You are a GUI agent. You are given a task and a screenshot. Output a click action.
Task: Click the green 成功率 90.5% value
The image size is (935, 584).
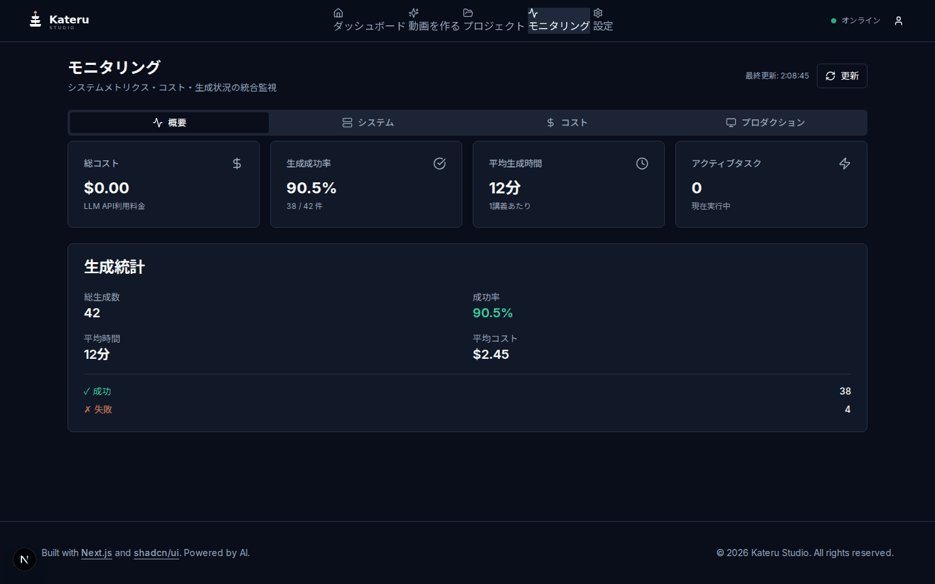(493, 313)
